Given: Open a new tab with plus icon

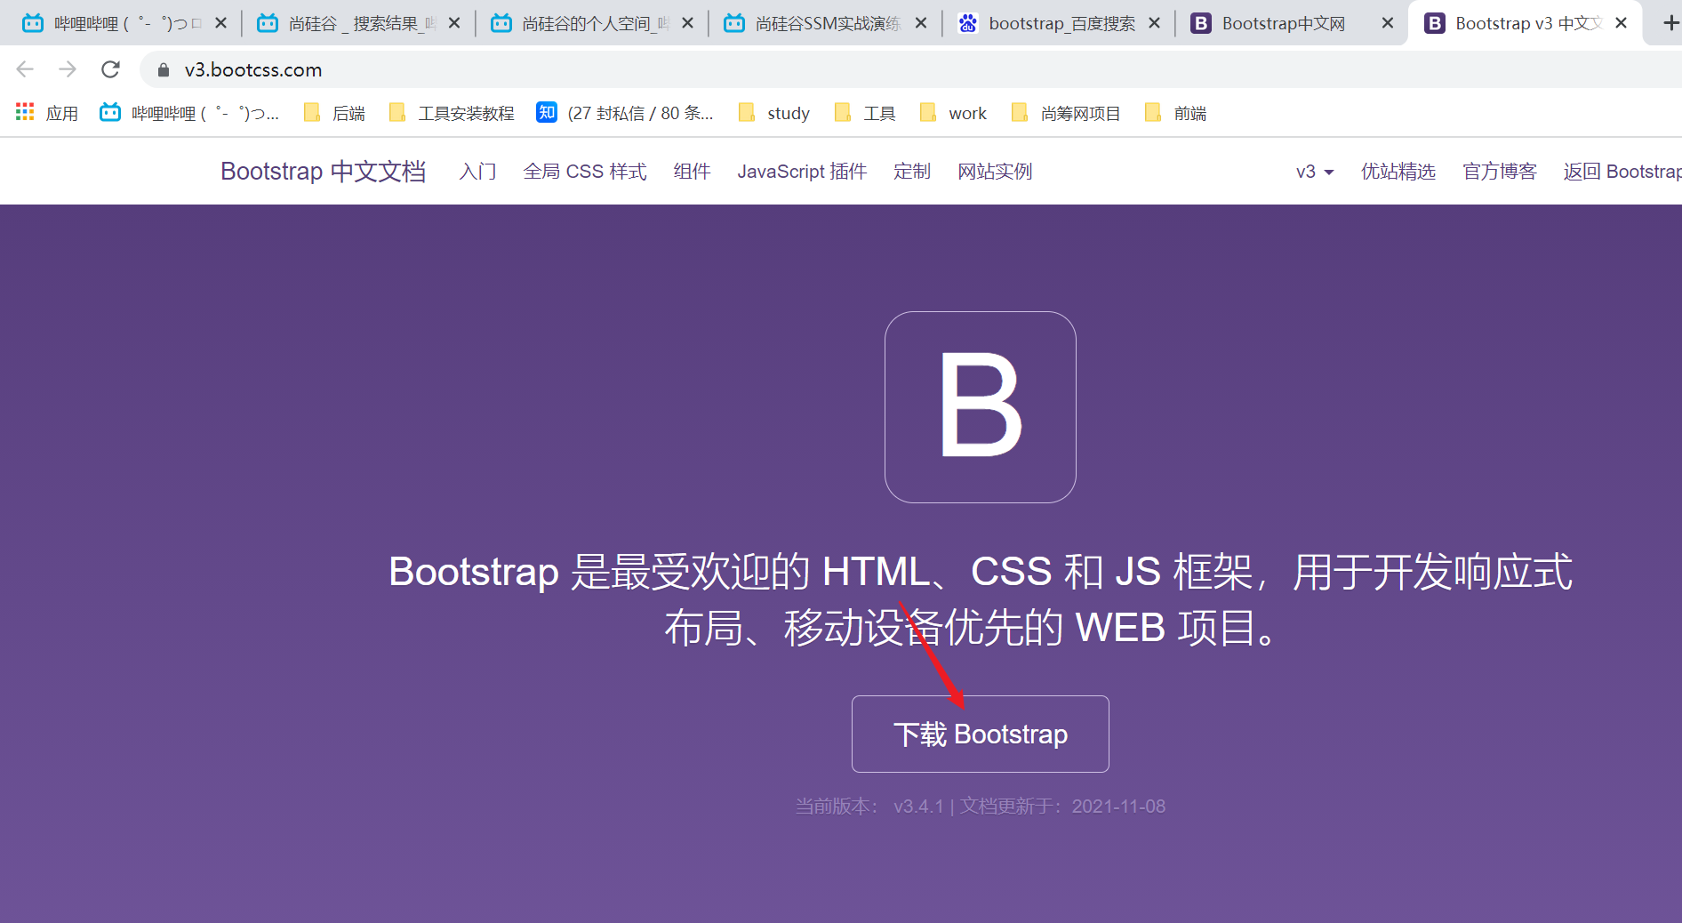Looking at the screenshot, I should pos(1670,23).
